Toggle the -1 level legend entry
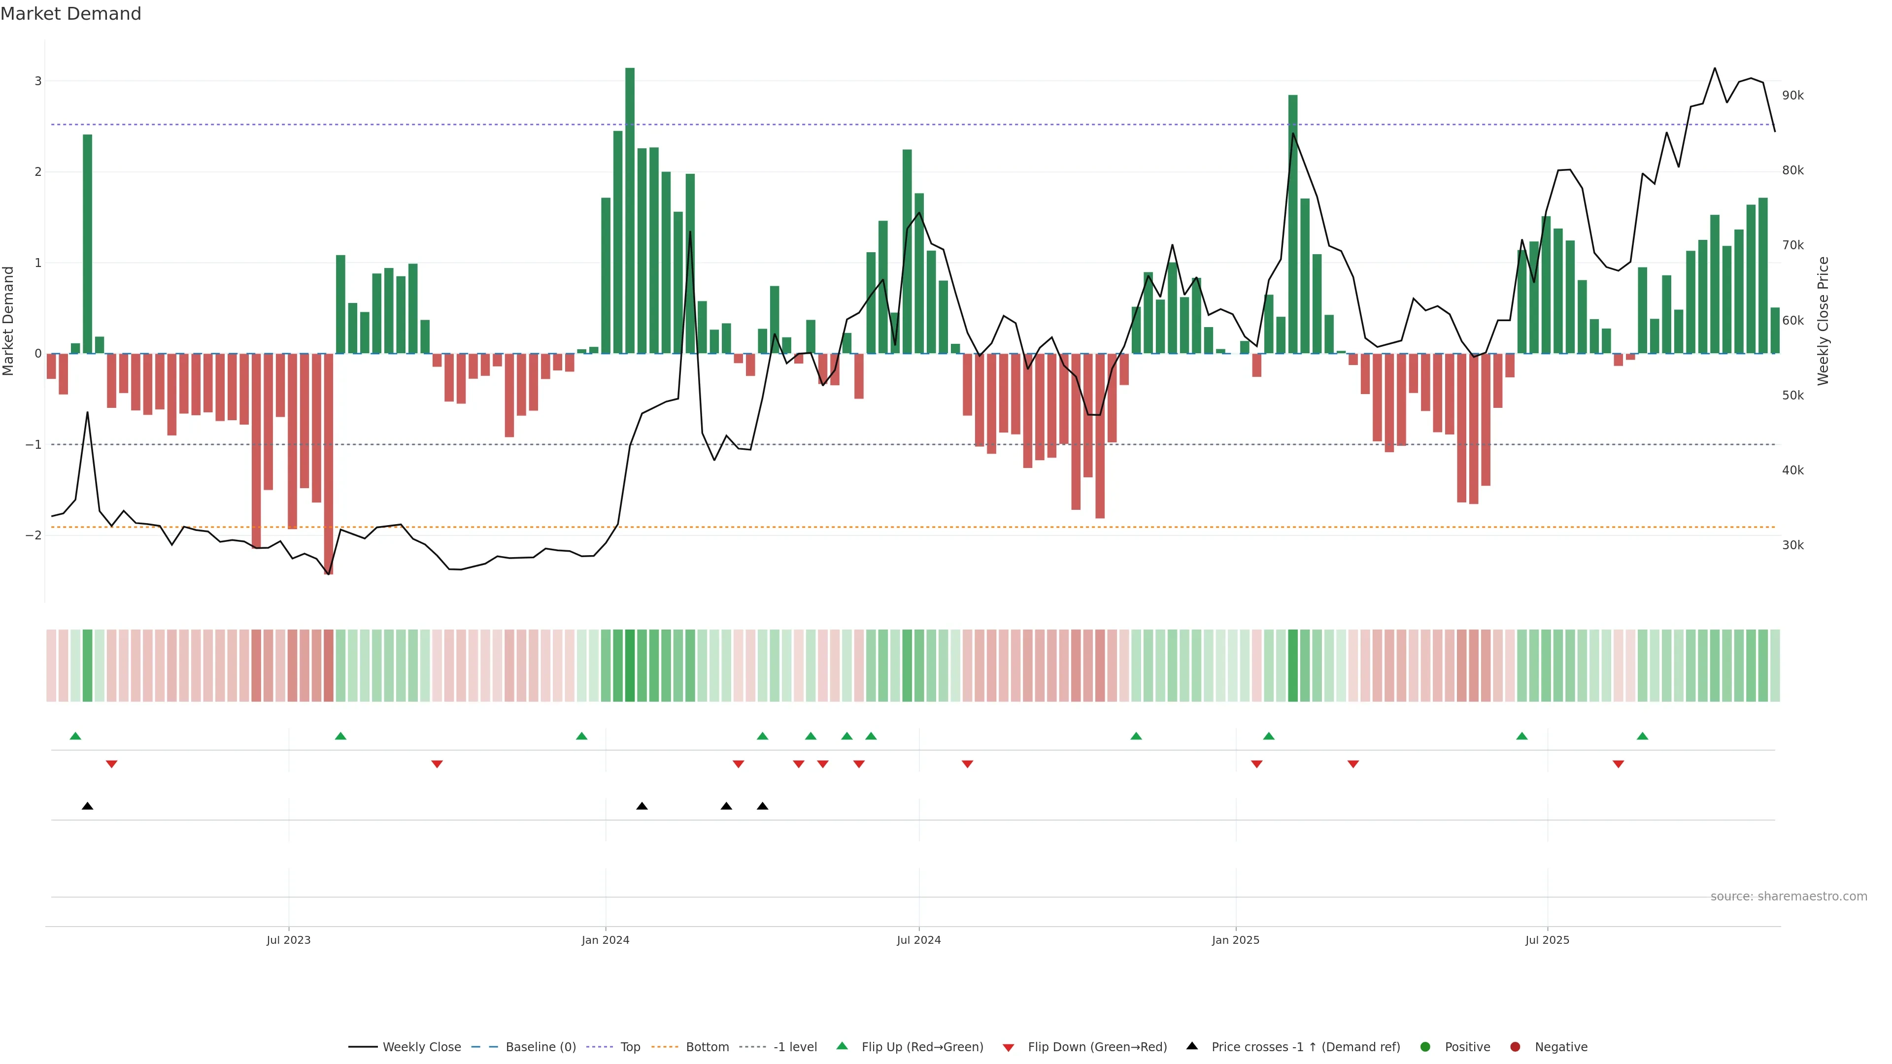The image size is (1892, 1064). [795, 1046]
